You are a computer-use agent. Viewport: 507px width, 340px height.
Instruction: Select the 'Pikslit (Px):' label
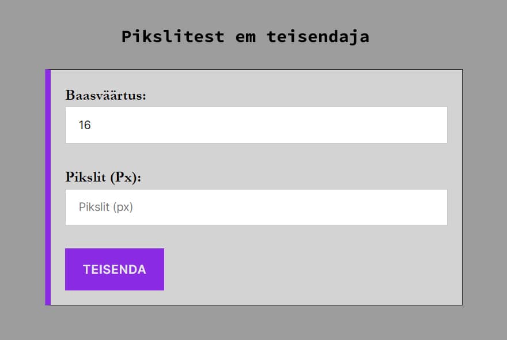click(x=103, y=177)
